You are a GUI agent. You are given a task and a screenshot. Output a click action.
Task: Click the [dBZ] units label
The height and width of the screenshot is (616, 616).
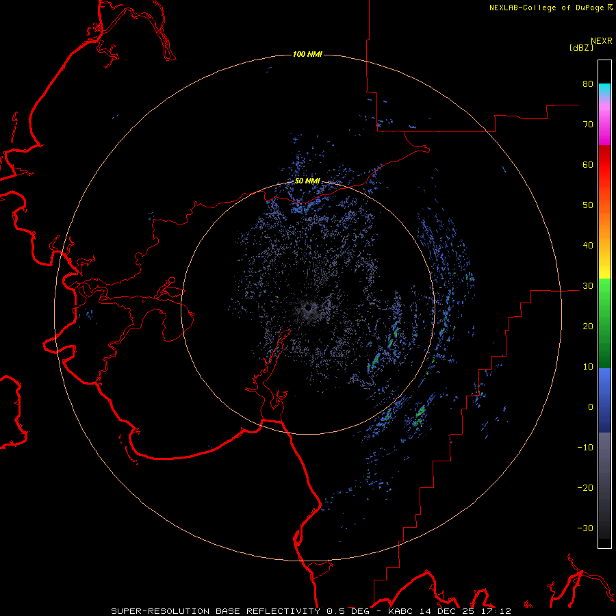(581, 48)
